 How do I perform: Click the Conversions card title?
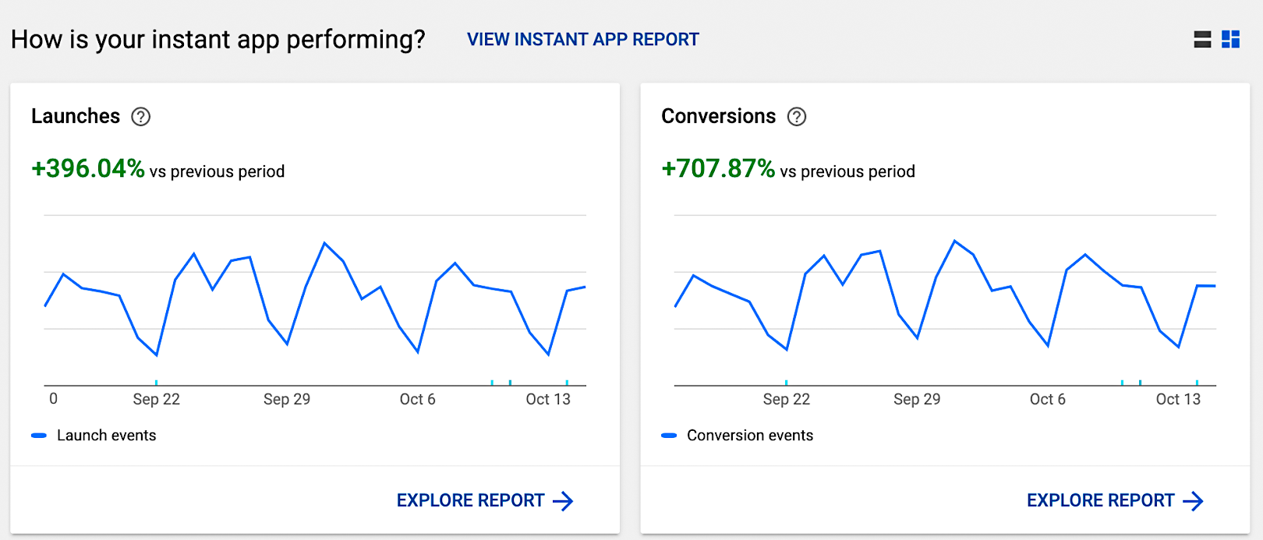pyautogui.click(x=719, y=116)
